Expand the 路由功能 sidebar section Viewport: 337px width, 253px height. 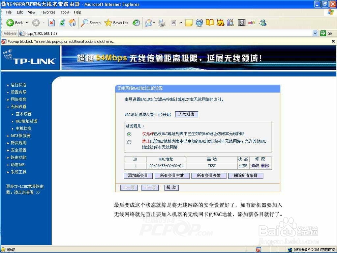click(x=8, y=158)
